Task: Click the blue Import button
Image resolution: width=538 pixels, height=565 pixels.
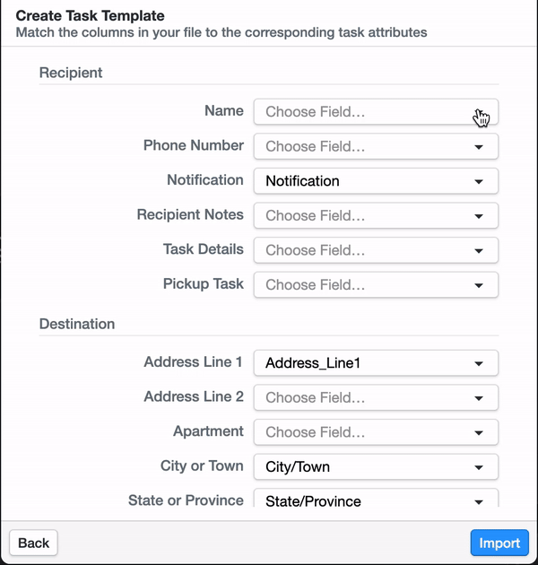Action: point(499,543)
